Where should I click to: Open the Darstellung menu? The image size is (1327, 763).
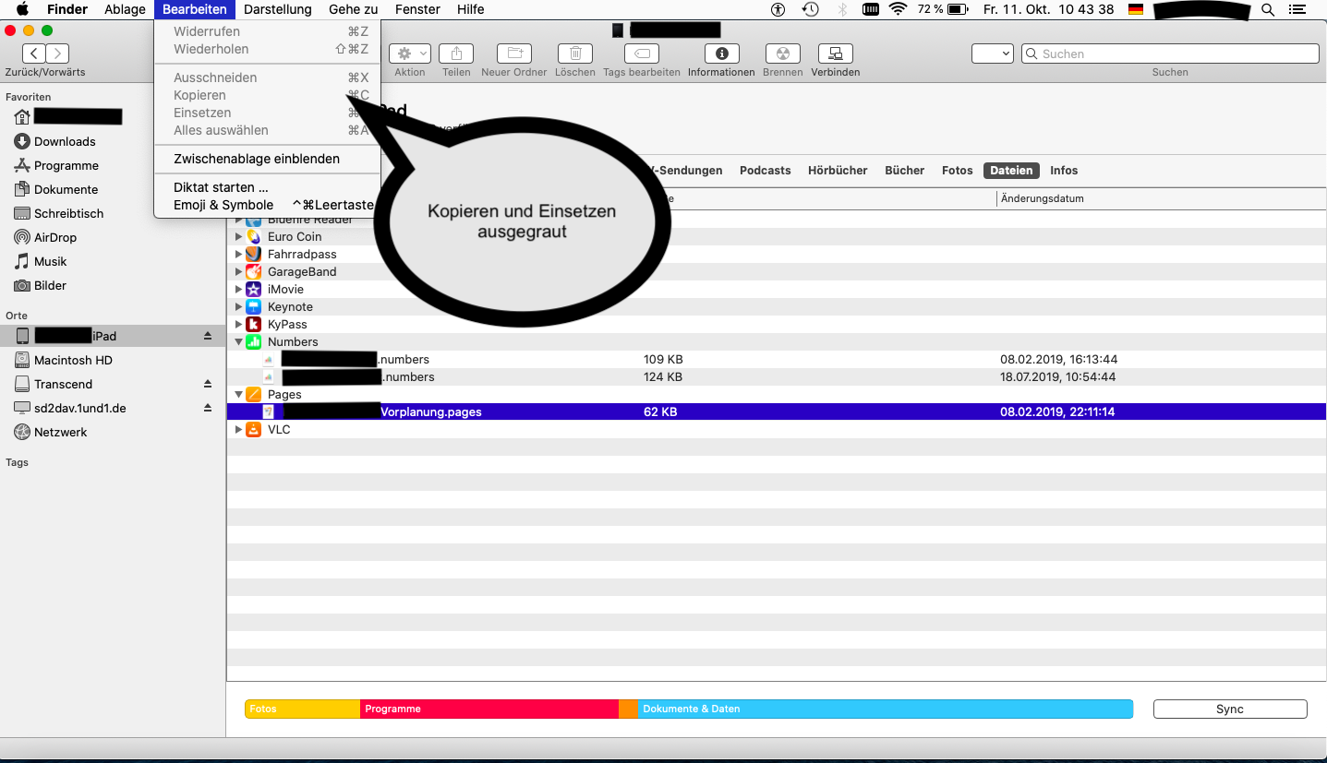[x=278, y=9]
